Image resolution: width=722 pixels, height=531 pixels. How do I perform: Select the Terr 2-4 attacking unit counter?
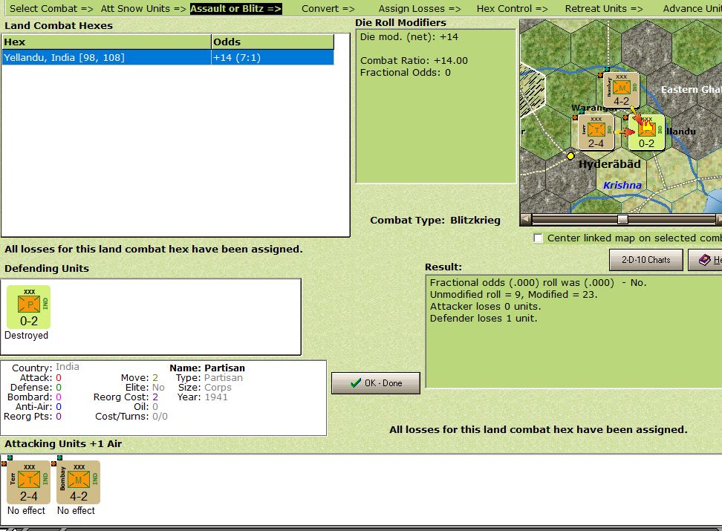click(28, 482)
